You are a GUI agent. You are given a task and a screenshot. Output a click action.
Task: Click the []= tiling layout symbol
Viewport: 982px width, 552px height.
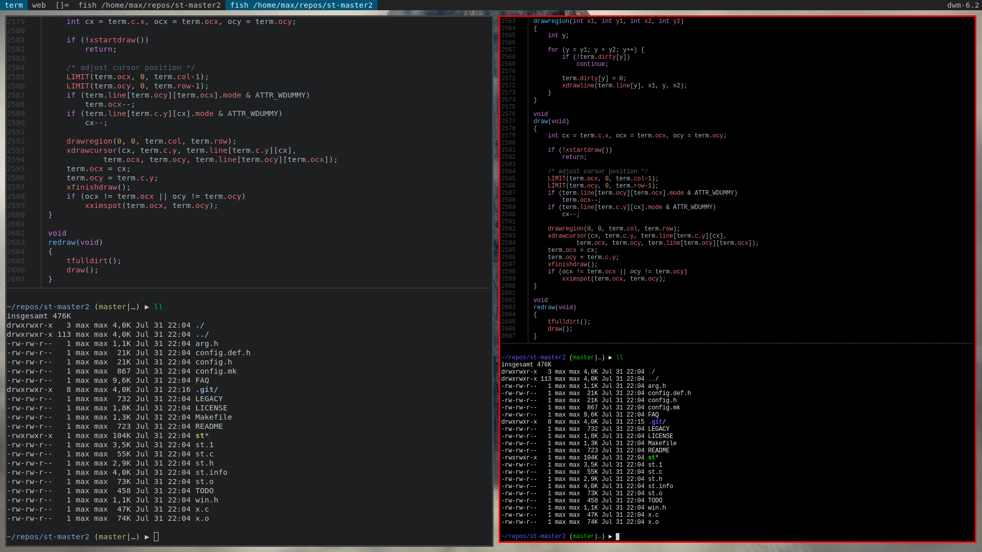(62, 5)
